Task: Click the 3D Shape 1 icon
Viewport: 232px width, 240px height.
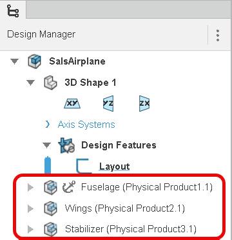Action: (x=50, y=83)
